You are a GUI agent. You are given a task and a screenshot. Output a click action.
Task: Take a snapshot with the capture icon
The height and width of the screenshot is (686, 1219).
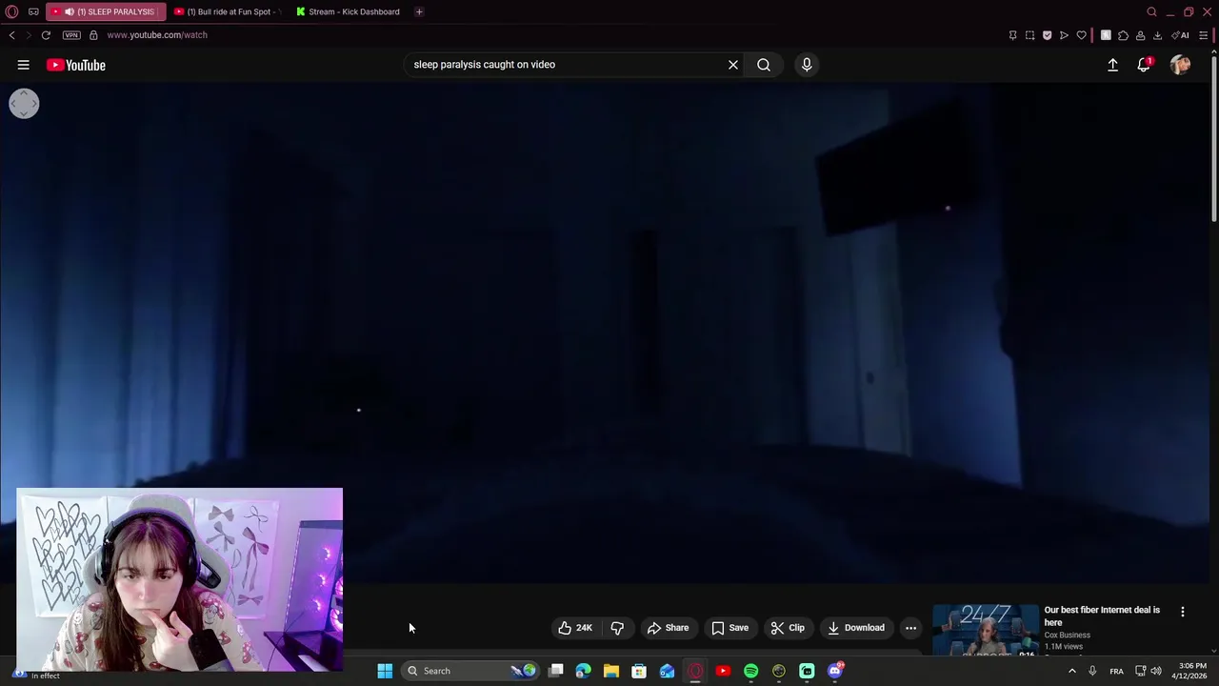[1029, 35]
